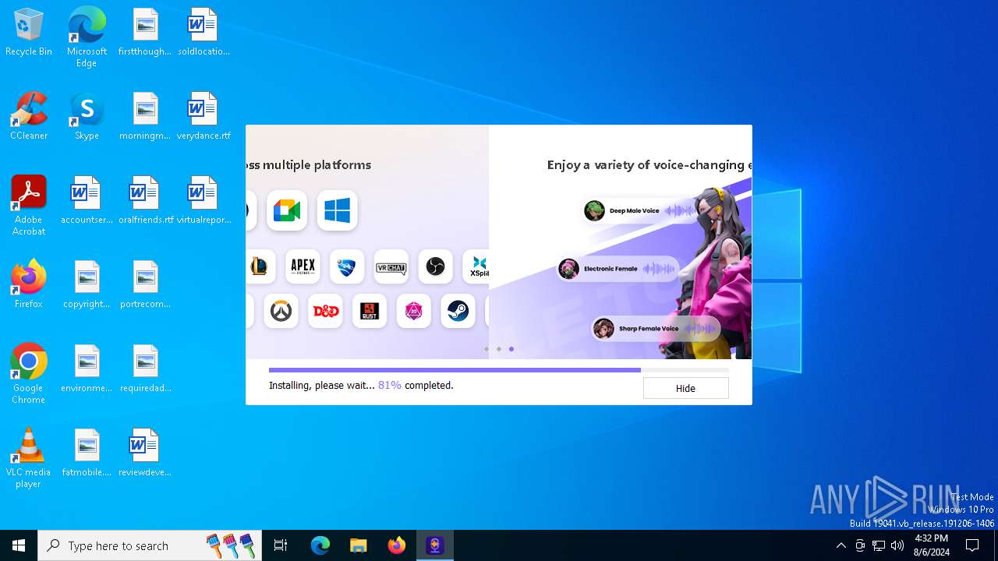Select oralfriends.rtf file on desktop
The image size is (998, 561).
pos(145,201)
